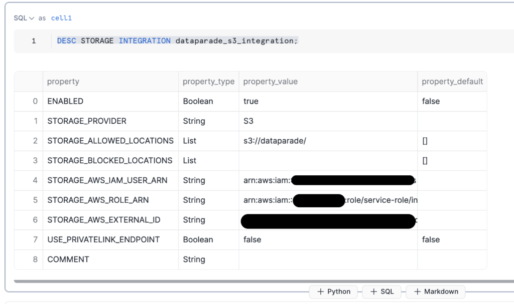Select the property_default column header
Screen dimensions: 514x304
point(453,81)
